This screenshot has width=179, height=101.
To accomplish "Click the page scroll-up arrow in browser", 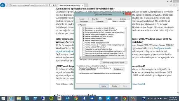I will 178,10.
